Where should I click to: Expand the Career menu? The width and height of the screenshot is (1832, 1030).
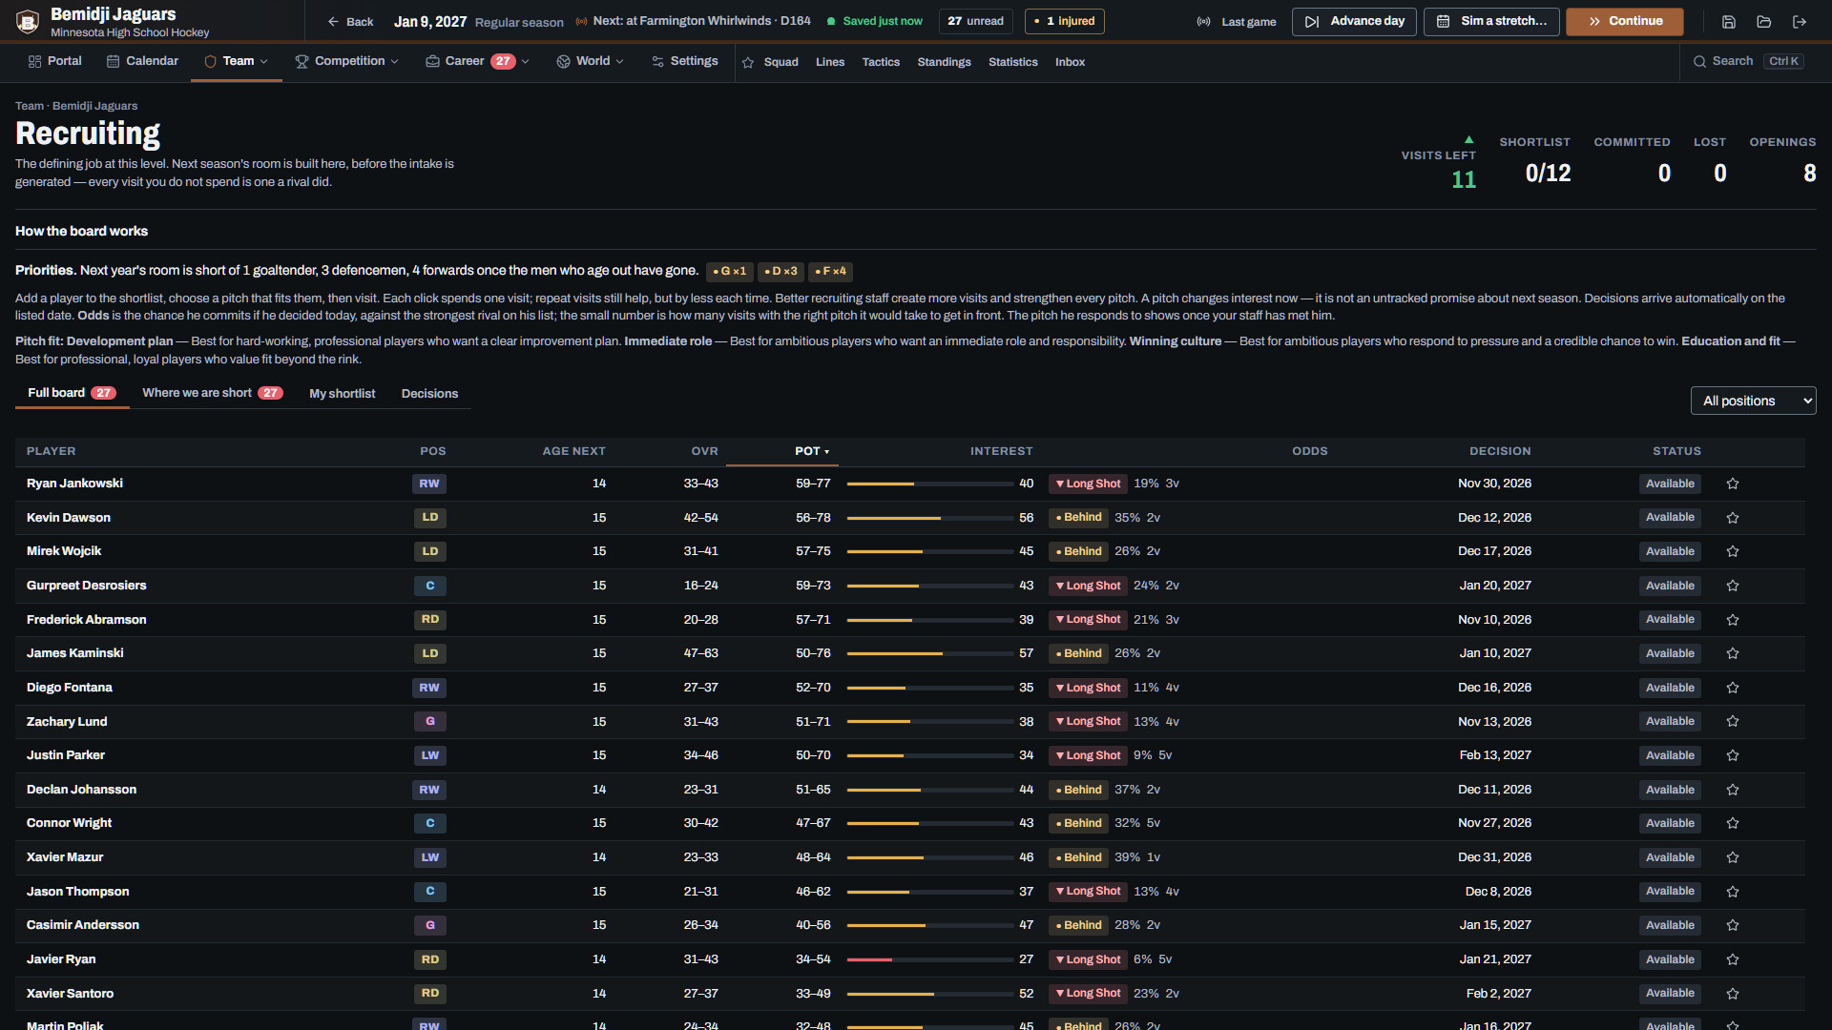(x=477, y=61)
